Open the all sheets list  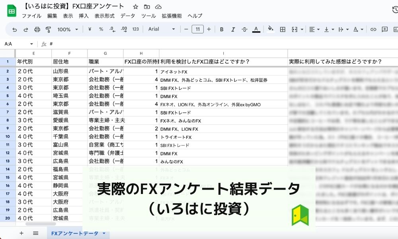35,233
